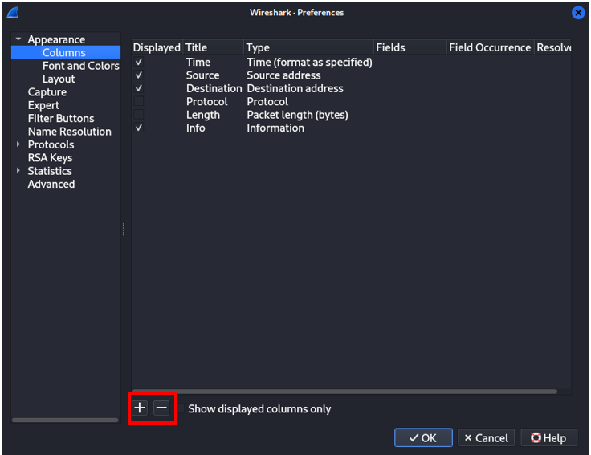The width and height of the screenshot is (591, 455).
Task: Uncheck the Source column Displayed checkbox
Action: pyautogui.click(x=139, y=75)
